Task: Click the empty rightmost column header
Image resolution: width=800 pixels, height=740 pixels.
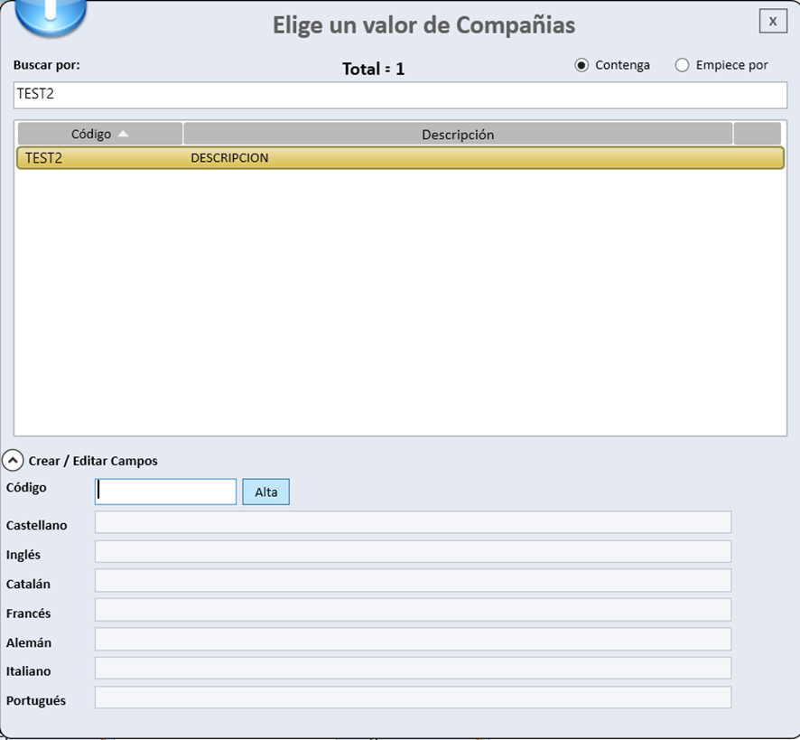Action: (x=757, y=134)
